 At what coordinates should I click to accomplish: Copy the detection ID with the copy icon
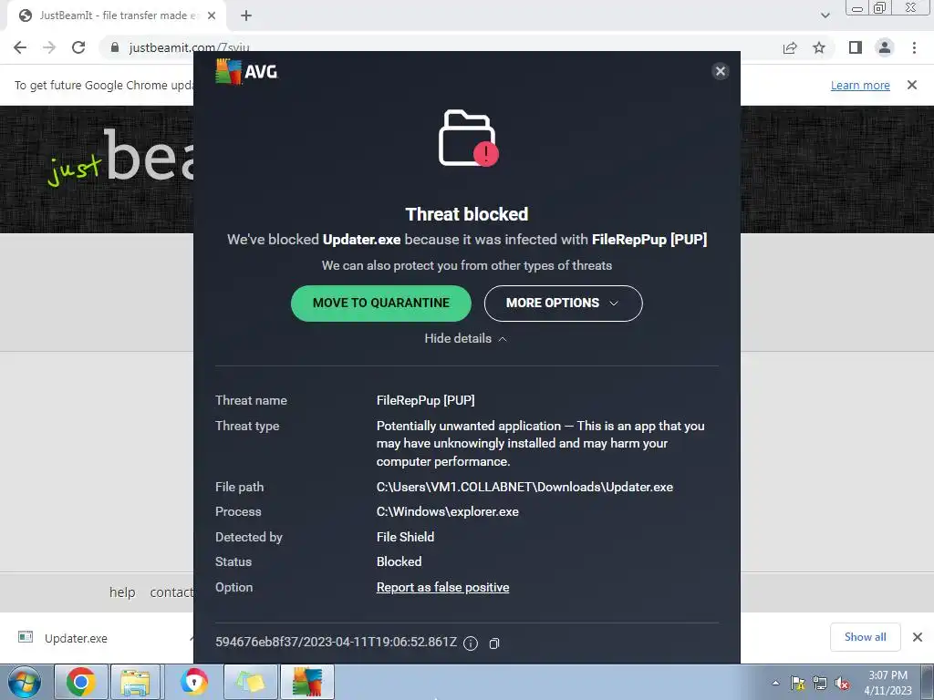(493, 643)
